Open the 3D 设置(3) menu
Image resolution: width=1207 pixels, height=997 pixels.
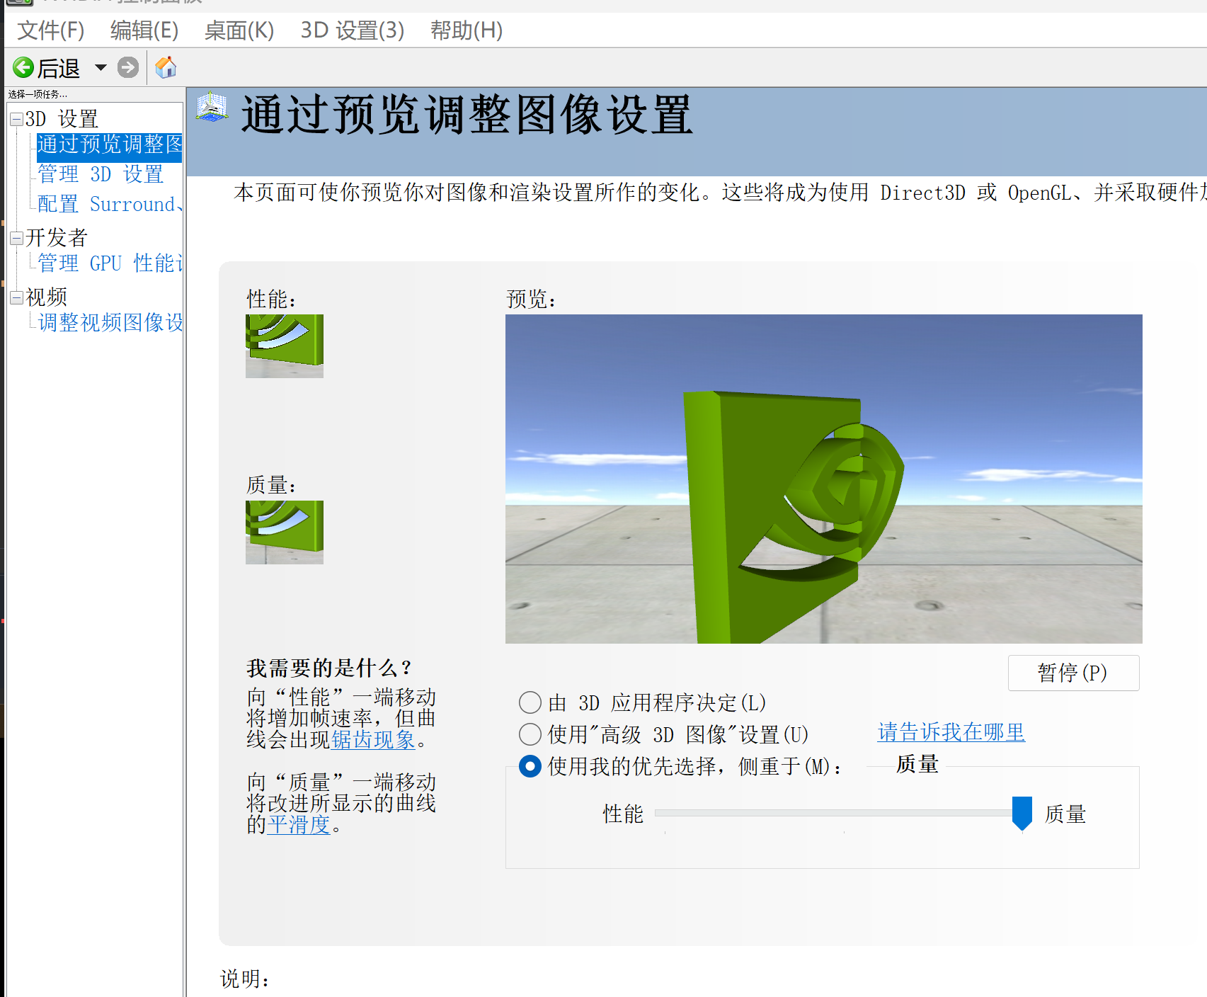coord(352,30)
